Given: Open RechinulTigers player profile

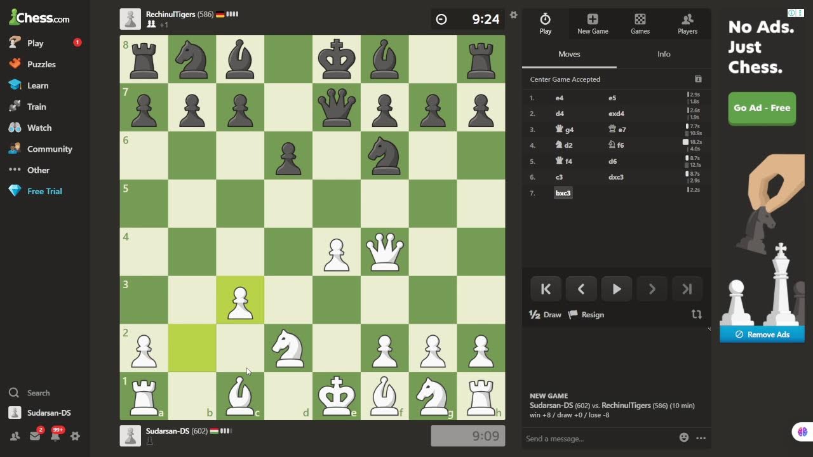Looking at the screenshot, I should [x=170, y=14].
